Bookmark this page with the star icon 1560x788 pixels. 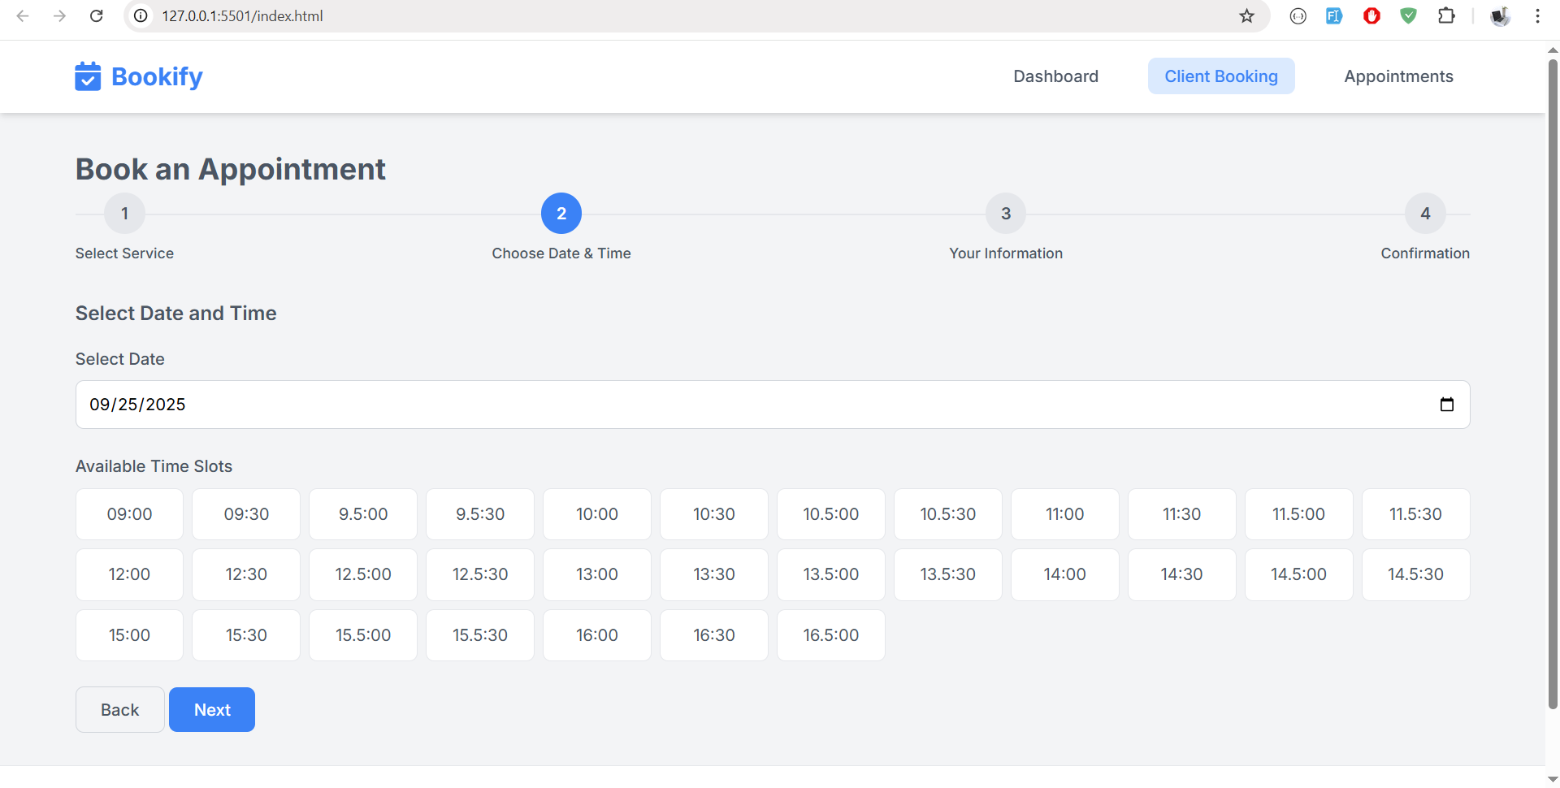1246,16
